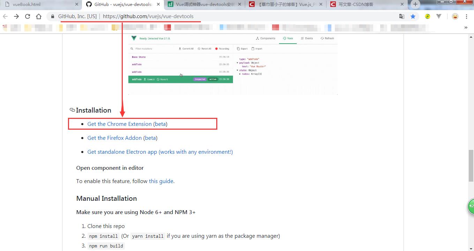Close the 写文章-CSDN博客 tab
Viewport: 474px width, 251px height.
(402, 5)
